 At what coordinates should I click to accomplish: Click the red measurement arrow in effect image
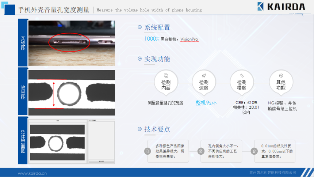click(x=54, y=94)
